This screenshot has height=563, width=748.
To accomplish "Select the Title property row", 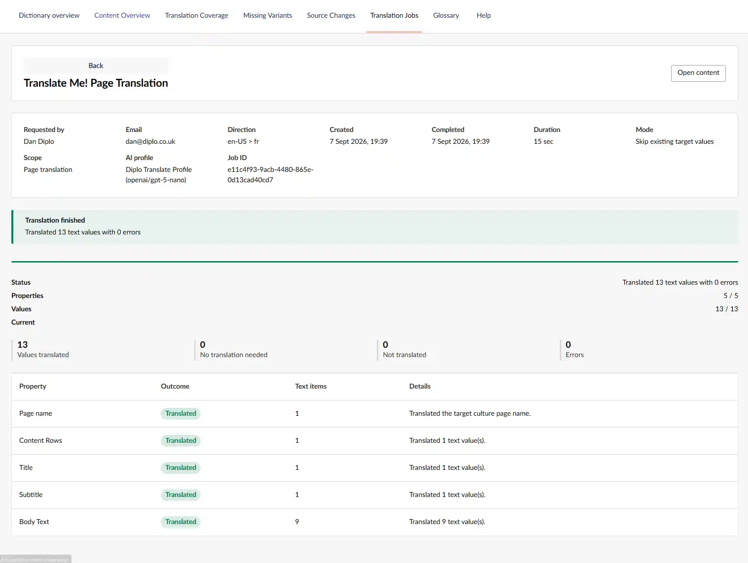I will click(x=374, y=468).
